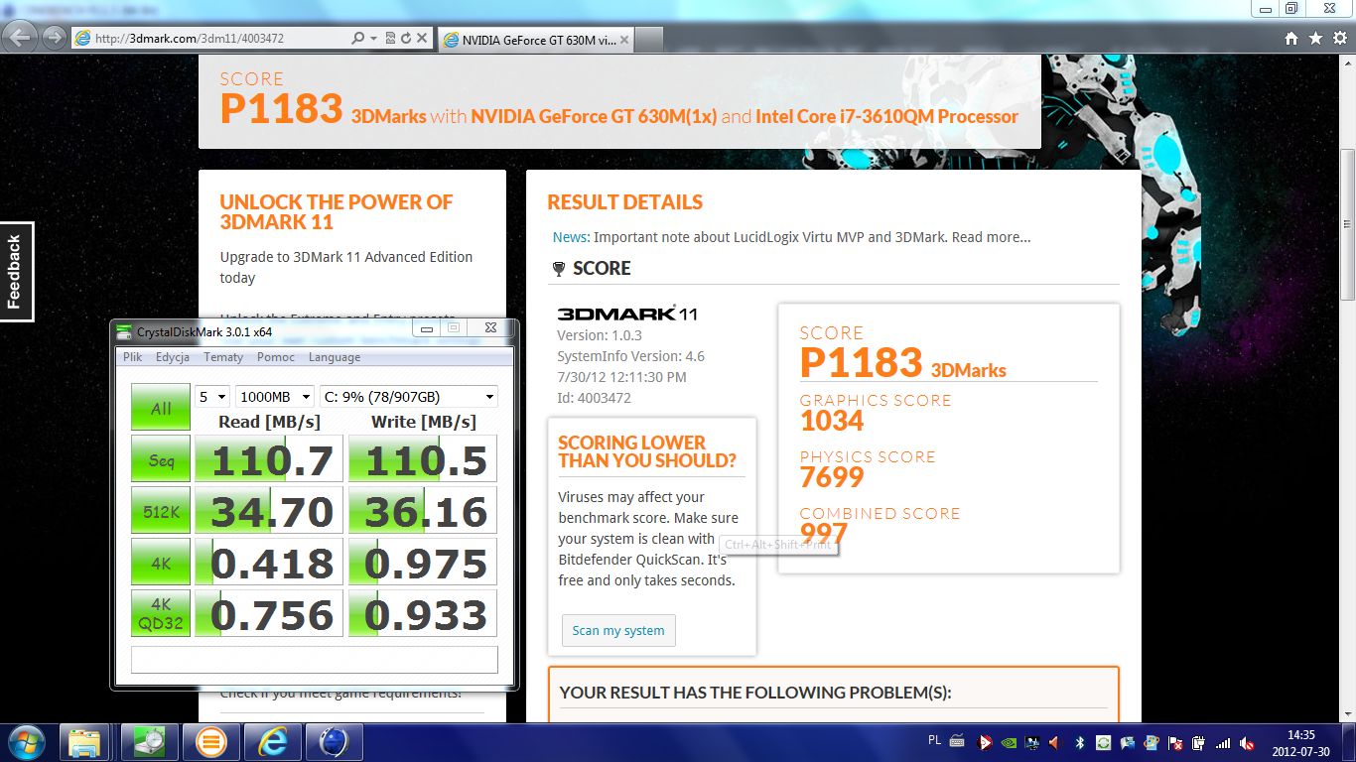Open the address bar autocomplete dropdown arrow
Viewport: 1356px width, 762px height.
coord(373,39)
